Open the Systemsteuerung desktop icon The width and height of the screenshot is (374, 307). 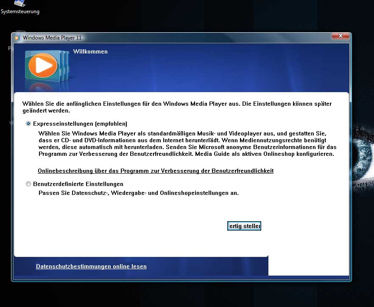(x=20, y=7)
